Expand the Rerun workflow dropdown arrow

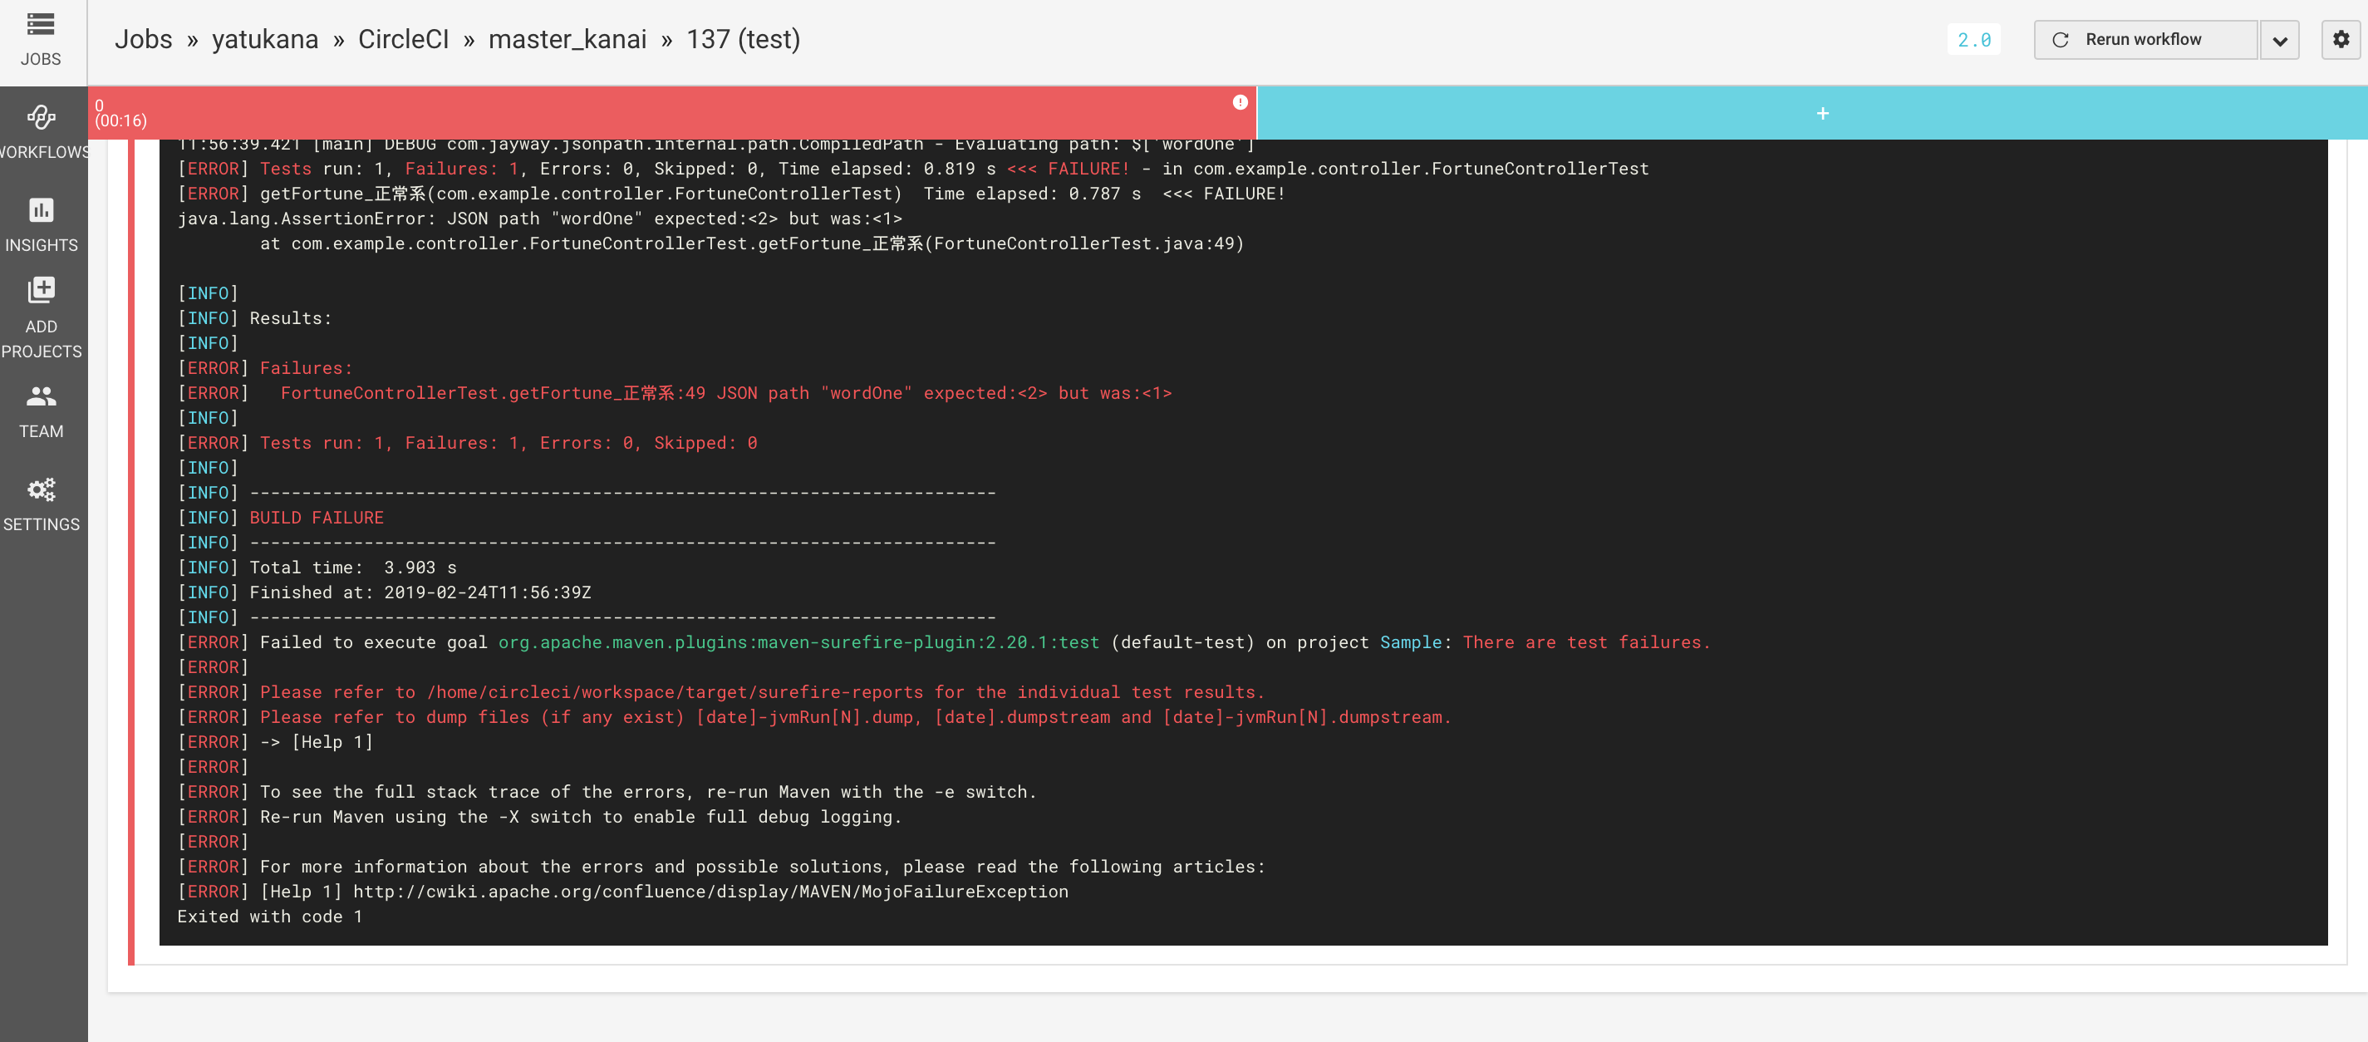(2279, 41)
